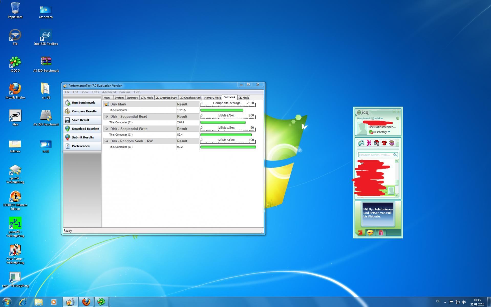491x307 pixels.
Task: Select the Xfire desktop shortcut
Action: [15, 118]
